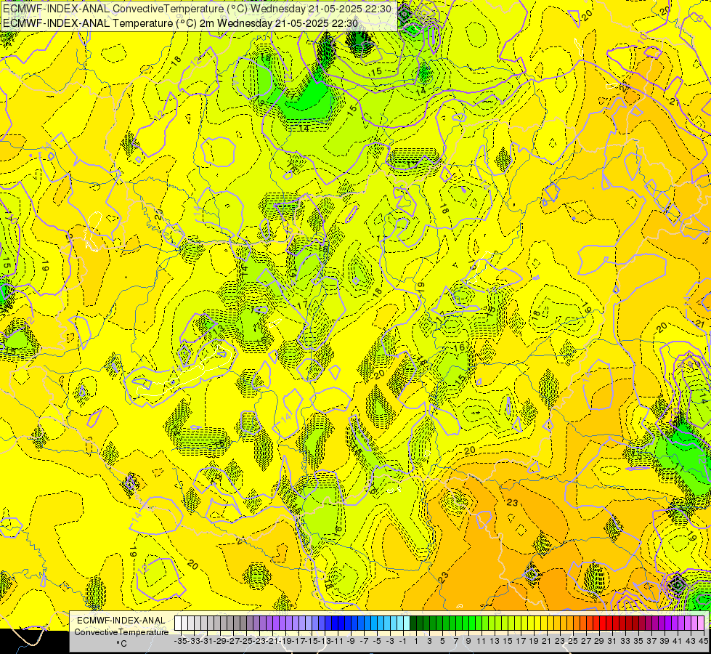Click the legend swatch above value 23
Image resolution: width=711 pixels, height=654 pixels.
(x=557, y=623)
